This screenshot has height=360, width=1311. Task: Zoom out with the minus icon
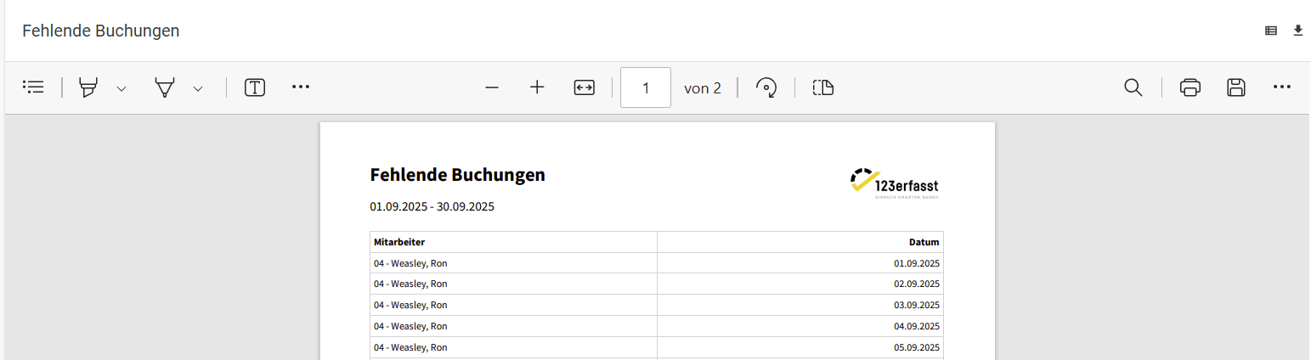point(492,87)
